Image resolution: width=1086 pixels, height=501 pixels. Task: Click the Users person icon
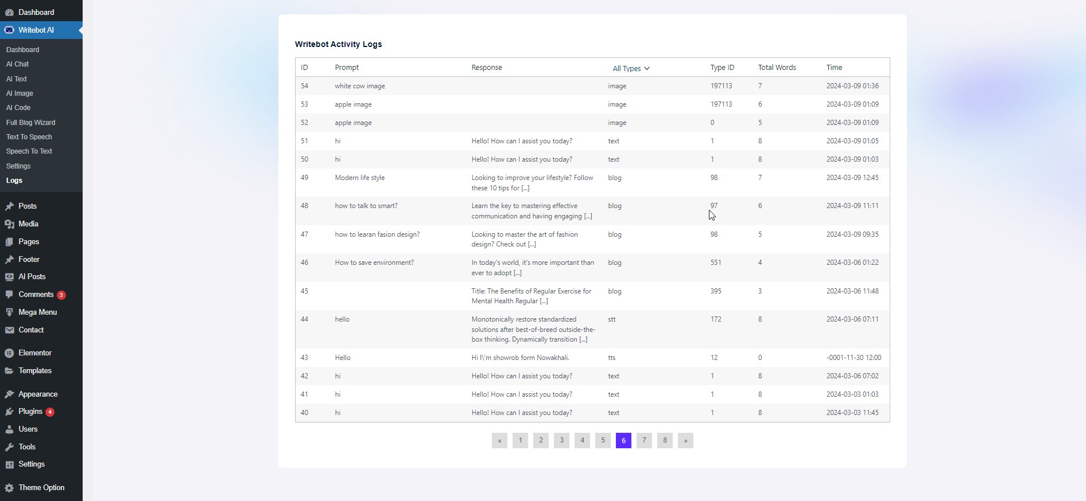[9, 429]
